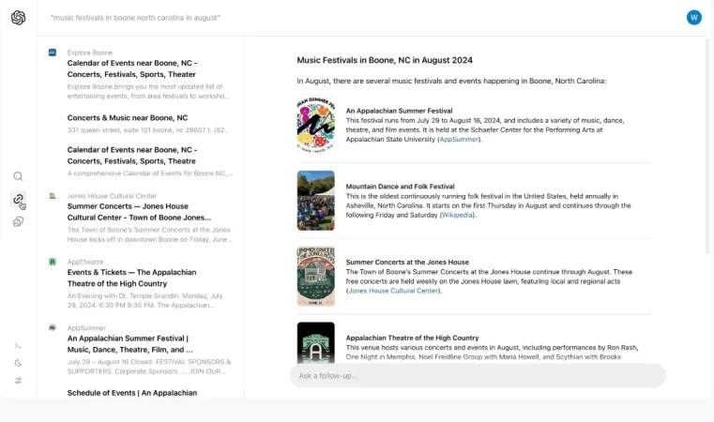Click the Explore Boone source favicon
This screenshot has width=714, height=422.
pyautogui.click(x=53, y=53)
